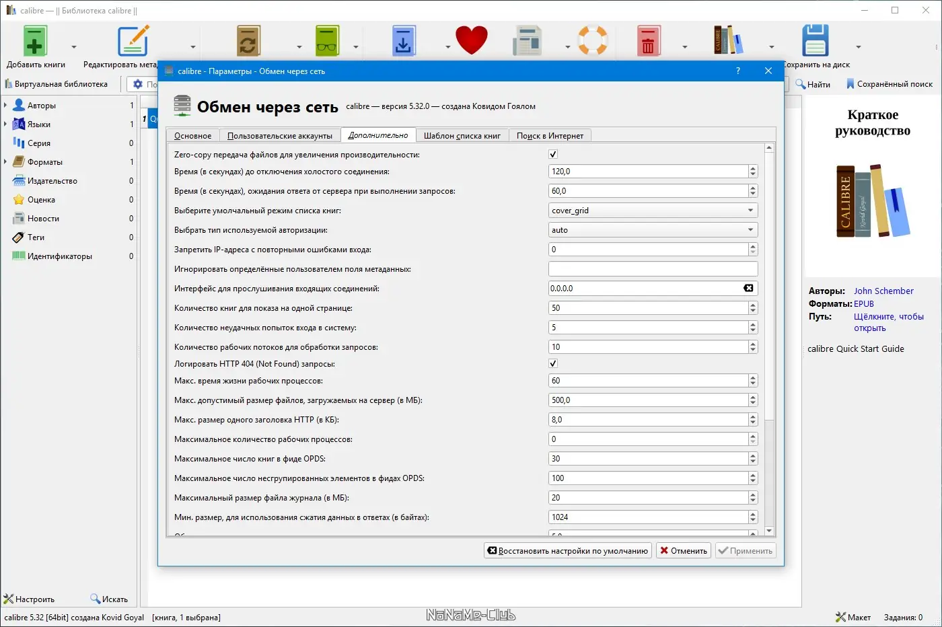This screenshot has width=942, height=627.
Task: Click the ignored metadata fields text box
Action: (x=653, y=269)
